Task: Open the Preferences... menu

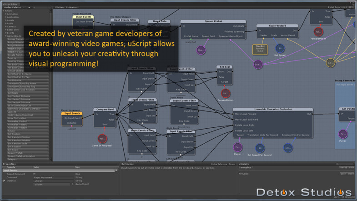Action: (x=73, y=7)
